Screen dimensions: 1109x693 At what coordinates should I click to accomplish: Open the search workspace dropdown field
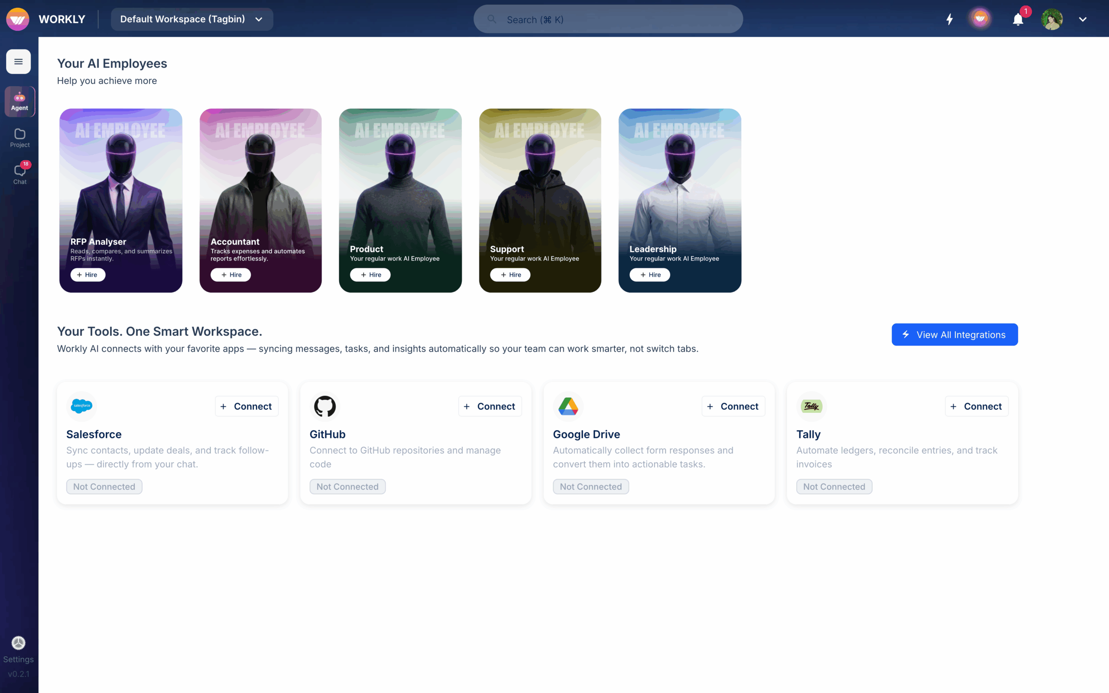(x=608, y=19)
